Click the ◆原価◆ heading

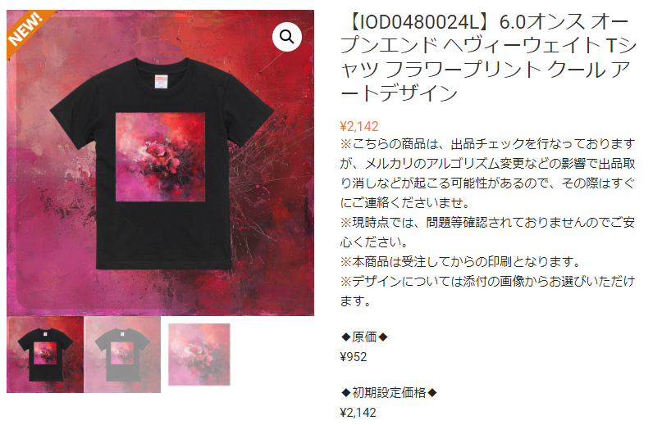(364, 337)
